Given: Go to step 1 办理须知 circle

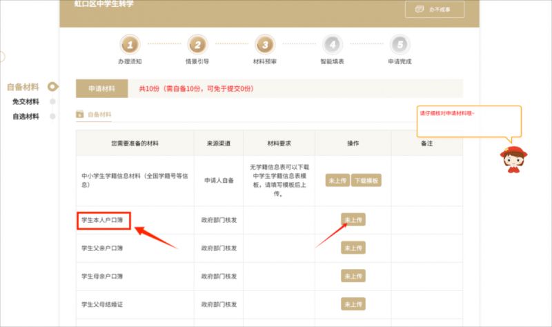Looking at the screenshot, I should [x=130, y=45].
